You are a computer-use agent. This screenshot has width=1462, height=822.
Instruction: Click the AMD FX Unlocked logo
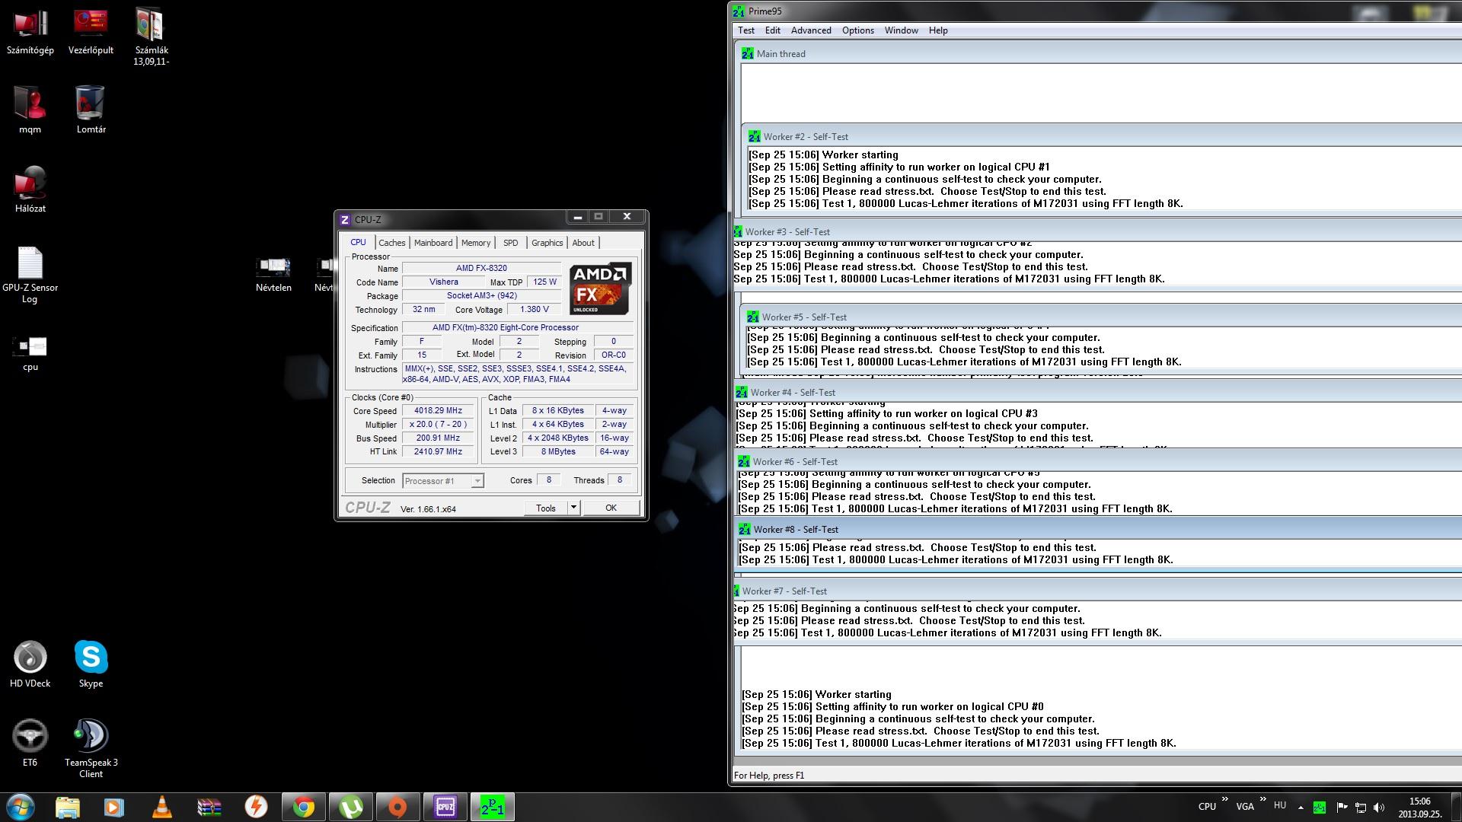(601, 289)
